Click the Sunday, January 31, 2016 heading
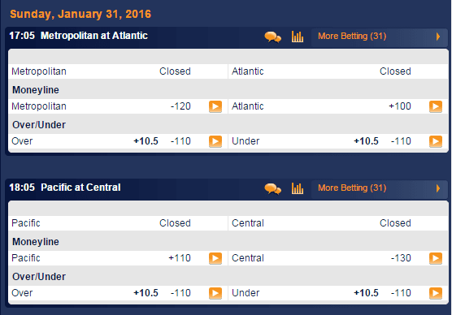 pos(80,14)
